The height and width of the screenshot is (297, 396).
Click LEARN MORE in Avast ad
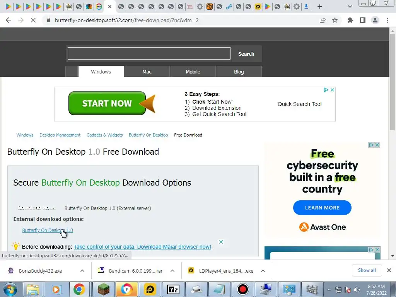[x=322, y=208]
